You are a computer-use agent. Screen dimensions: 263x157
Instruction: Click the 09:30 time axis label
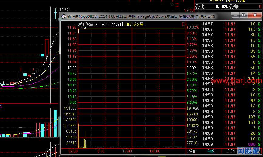[x=73, y=151]
